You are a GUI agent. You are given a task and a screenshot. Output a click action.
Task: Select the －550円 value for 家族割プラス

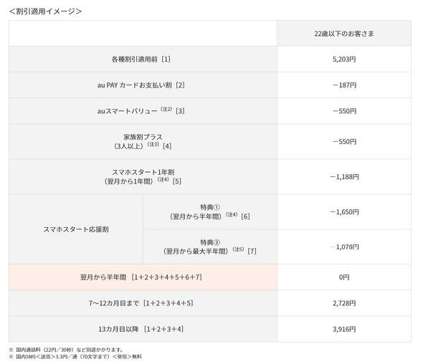pos(344,142)
